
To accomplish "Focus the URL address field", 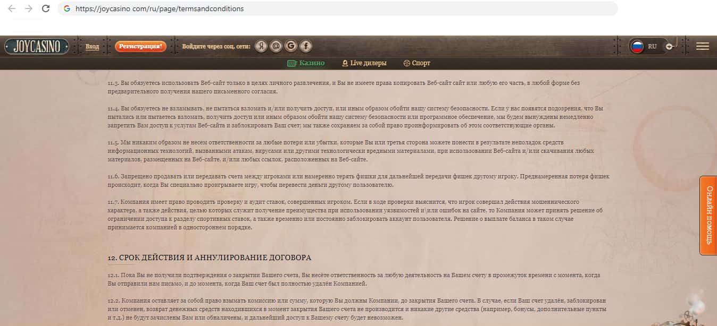I will 337,9.
